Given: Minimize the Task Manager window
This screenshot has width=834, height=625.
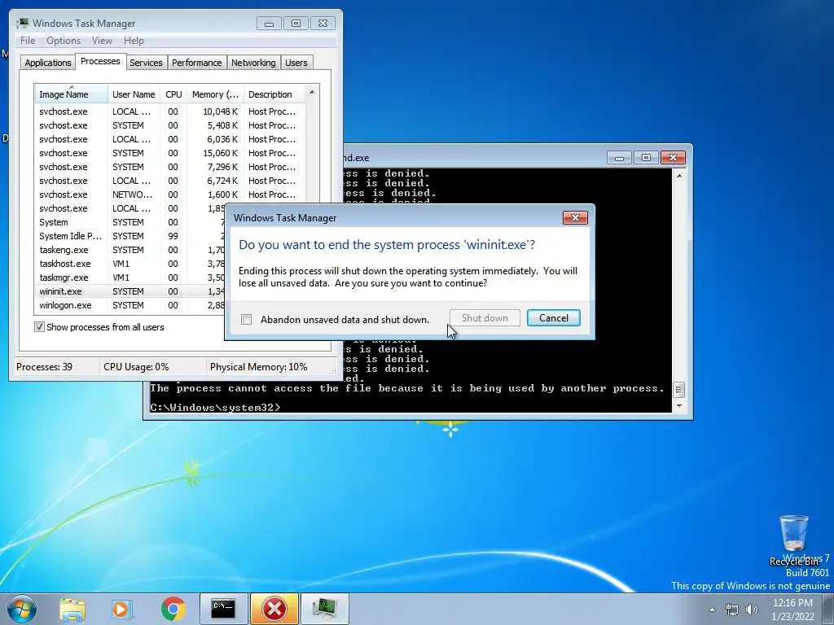Looking at the screenshot, I should [x=269, y=24].
